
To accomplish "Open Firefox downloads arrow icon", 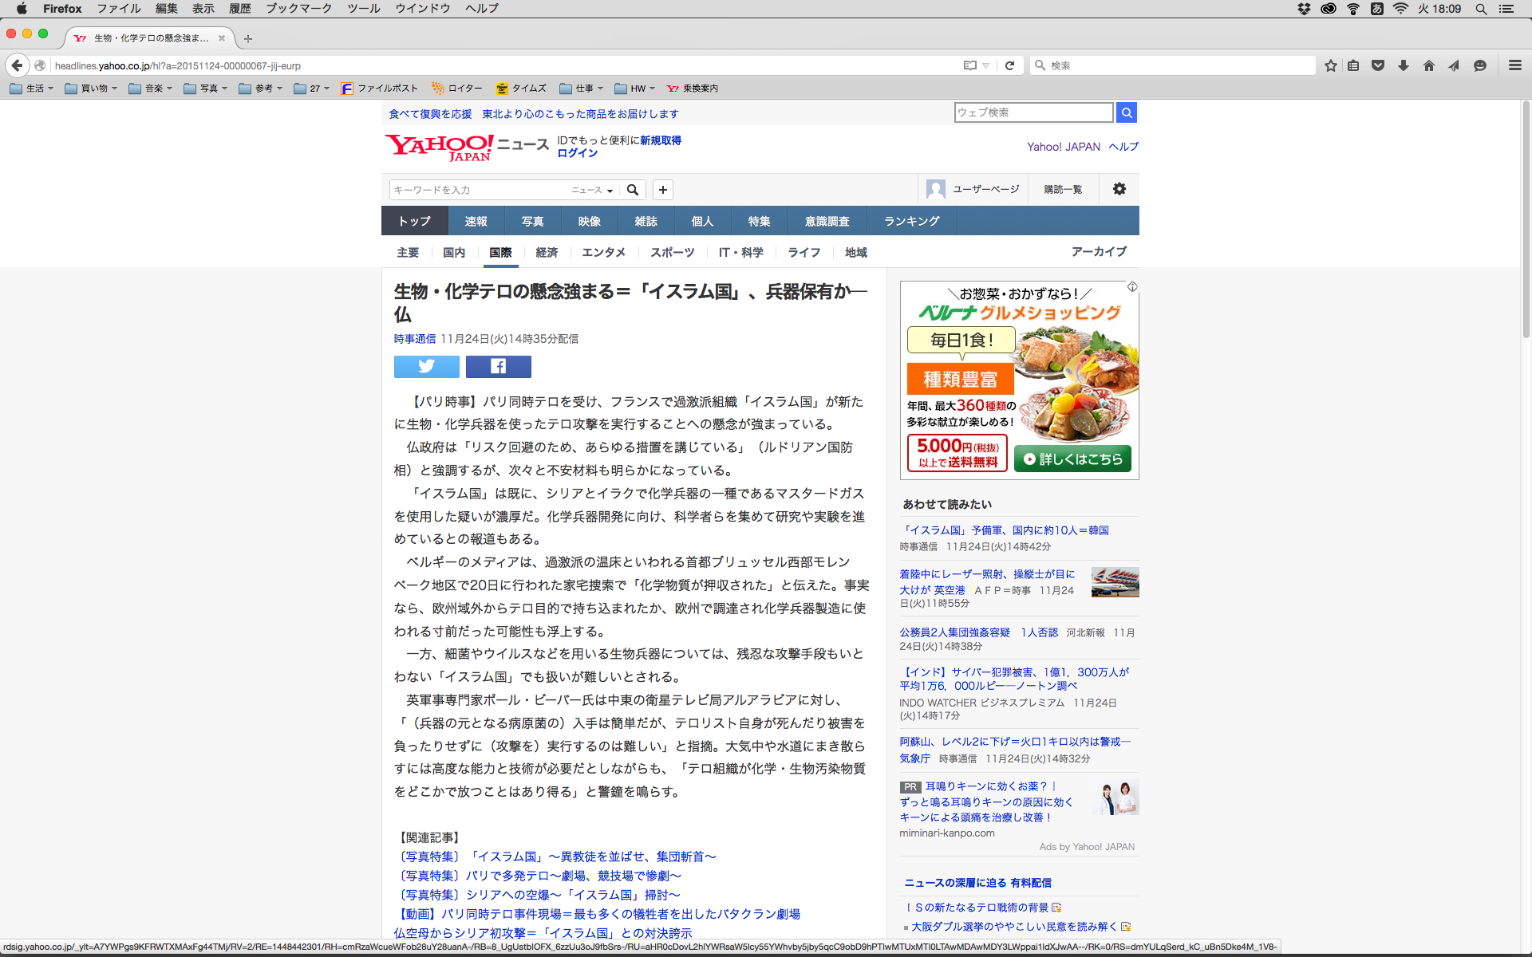I will [x=1404, y=65].
